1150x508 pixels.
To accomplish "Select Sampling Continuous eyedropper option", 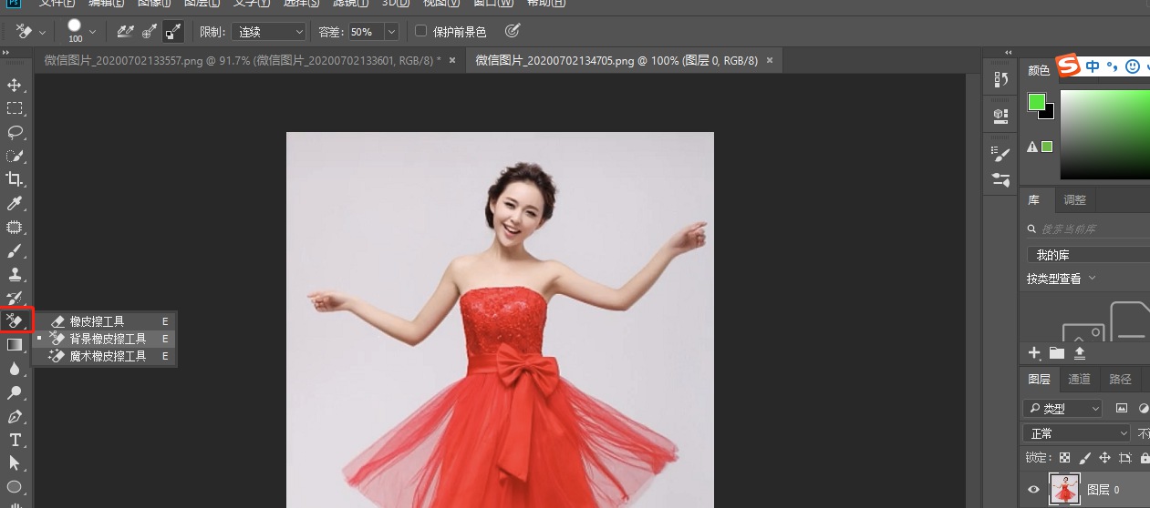I will click(126, 32).
